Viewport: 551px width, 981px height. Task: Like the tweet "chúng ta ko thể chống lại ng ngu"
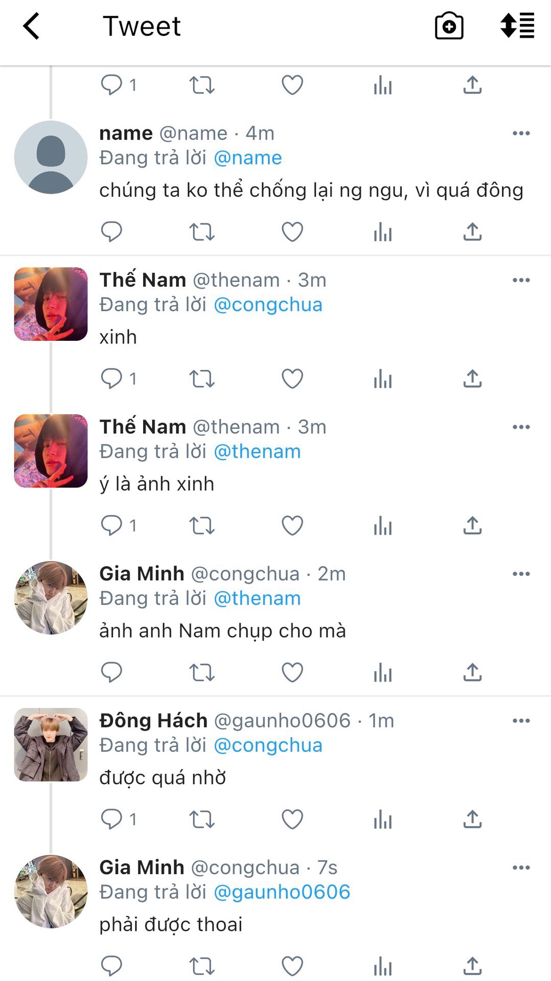[x=292, y=232]
